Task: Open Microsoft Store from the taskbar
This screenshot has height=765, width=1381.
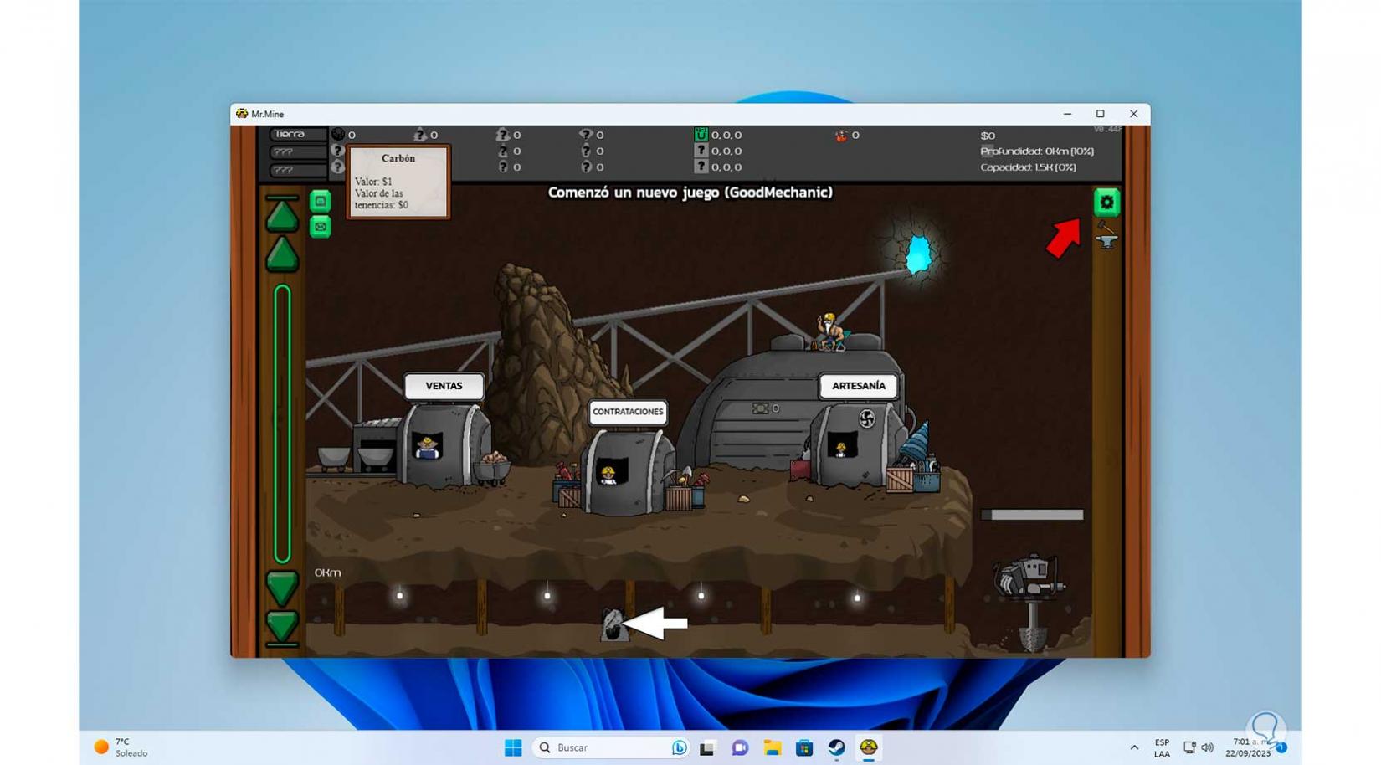Action: pyautogui.click(x=804, y=747)
